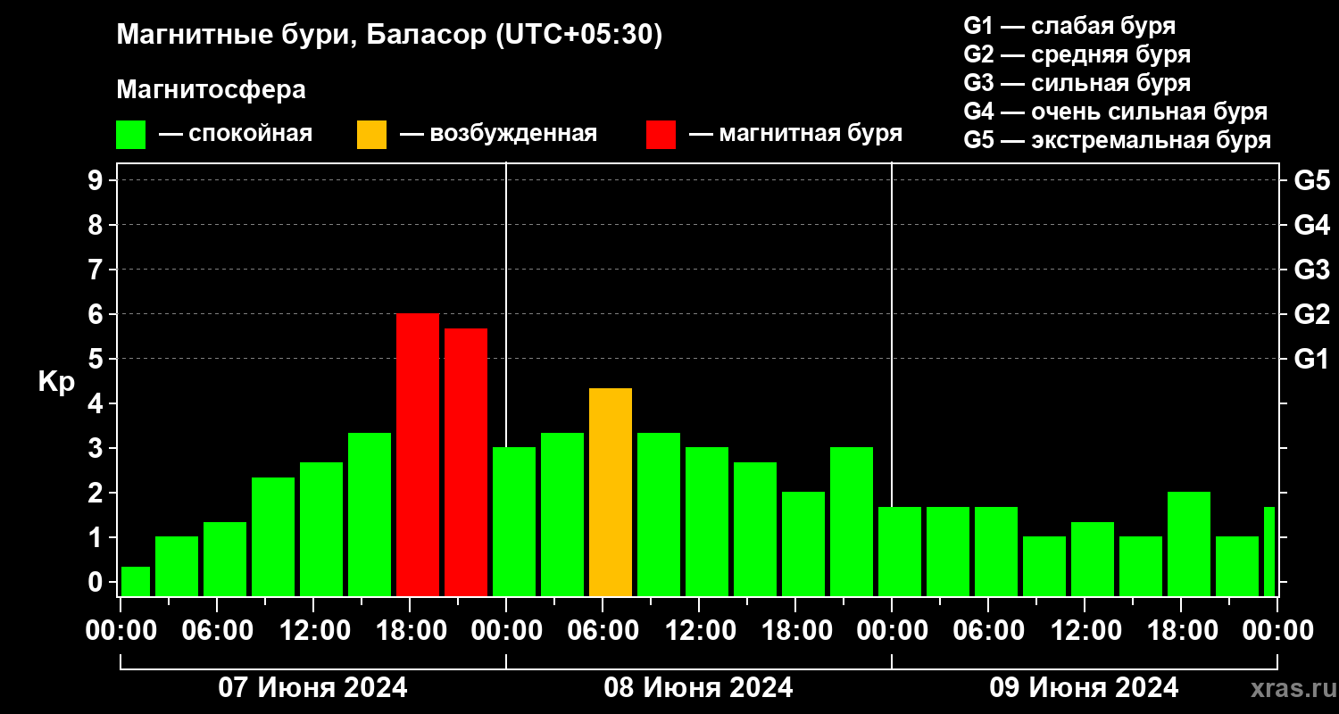Click the '08 Июня 2024' date label
1339x714 pixels.
pos(699,688)
